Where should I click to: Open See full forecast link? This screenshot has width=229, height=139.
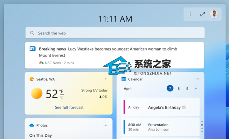coord(69,107)
